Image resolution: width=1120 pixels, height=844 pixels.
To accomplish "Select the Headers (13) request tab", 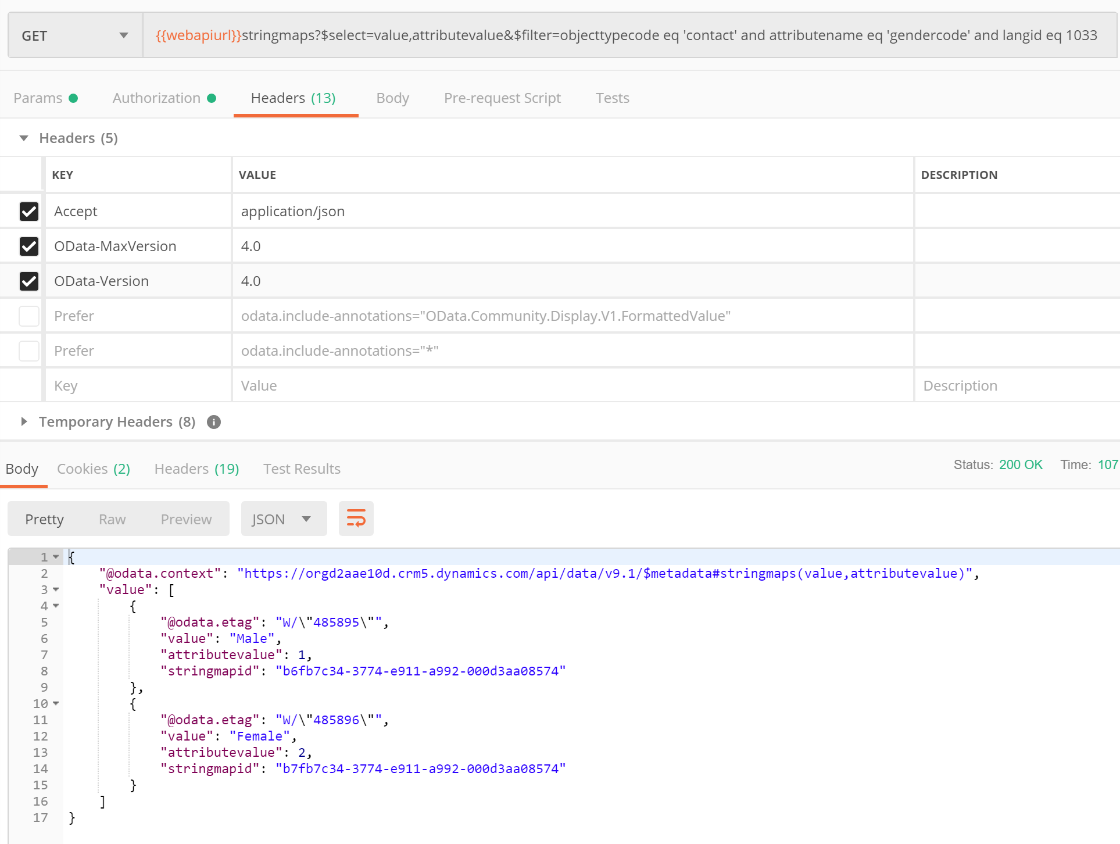I will coord(294,98).
